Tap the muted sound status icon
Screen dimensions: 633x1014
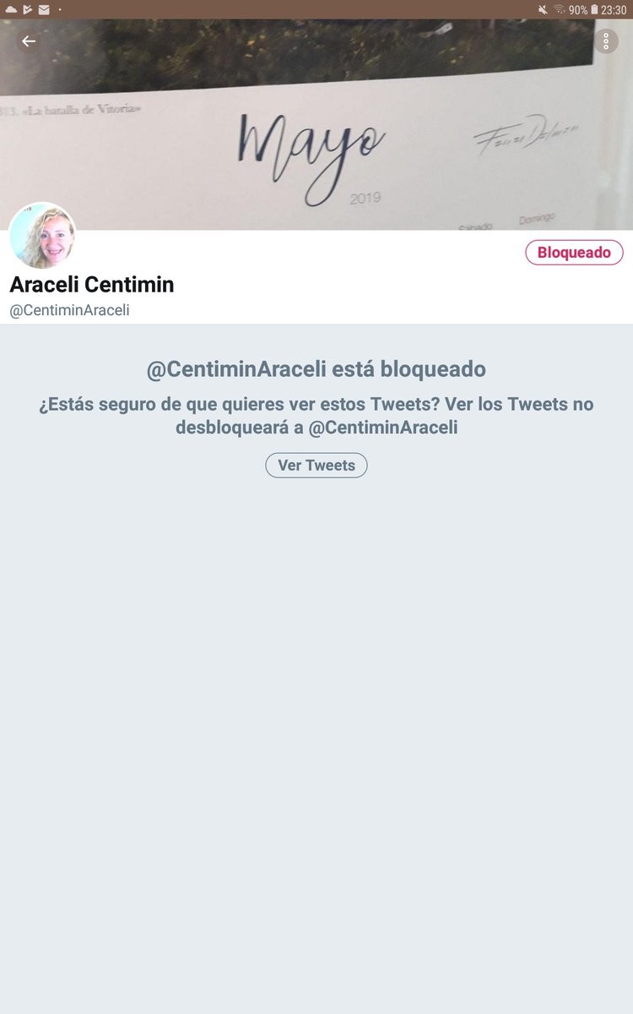click(x=543, y=10)
